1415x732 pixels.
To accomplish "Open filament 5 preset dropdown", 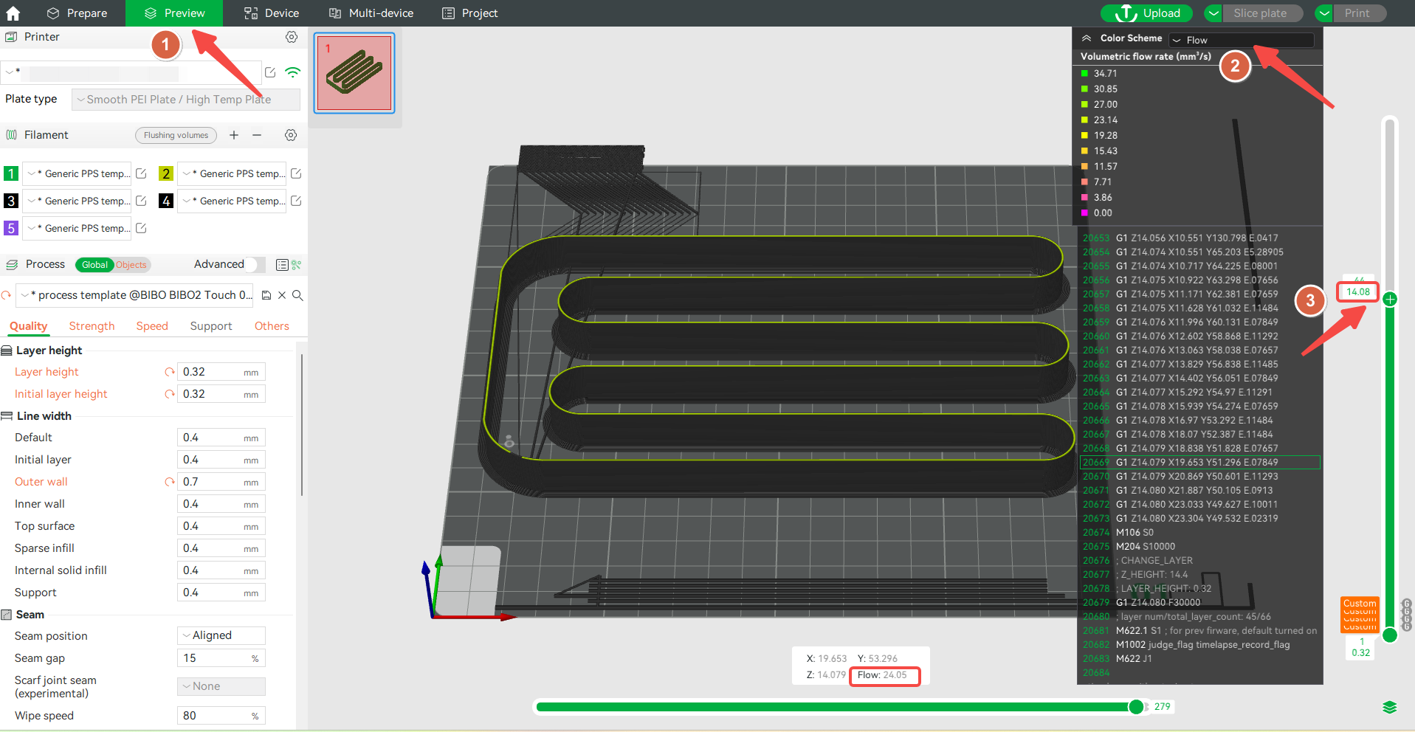I will click(x=77, y=228).
